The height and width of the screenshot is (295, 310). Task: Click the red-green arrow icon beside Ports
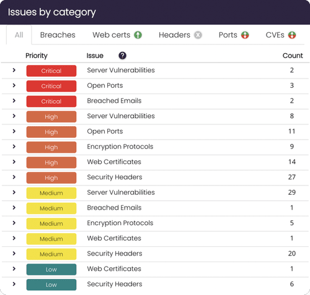tap(245, 35)
